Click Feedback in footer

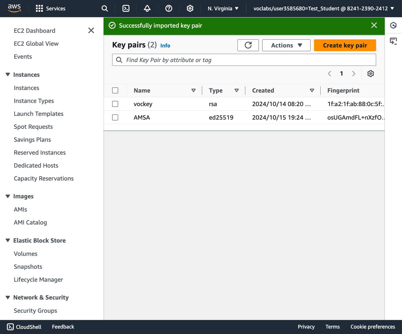[63, 327]
